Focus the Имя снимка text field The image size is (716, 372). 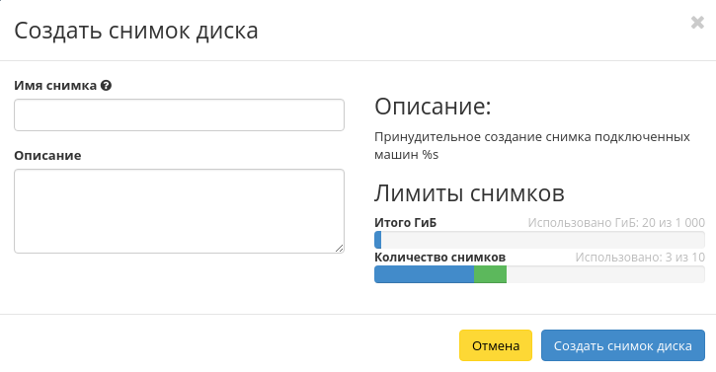pyautogui.click(x=179, y=115)
